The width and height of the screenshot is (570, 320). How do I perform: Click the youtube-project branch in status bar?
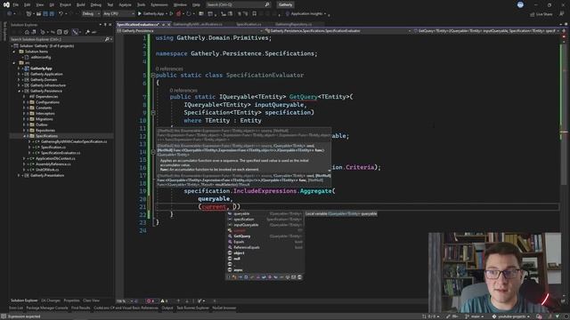click(x=511, y=316)
